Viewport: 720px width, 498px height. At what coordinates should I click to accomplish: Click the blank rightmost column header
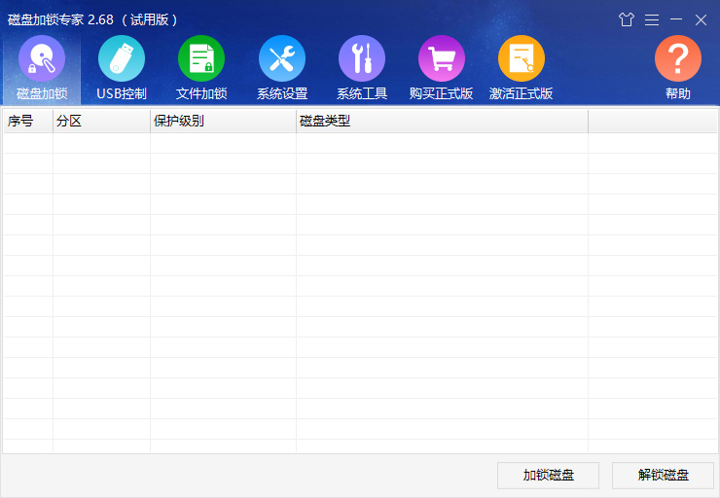click(651, 122)
